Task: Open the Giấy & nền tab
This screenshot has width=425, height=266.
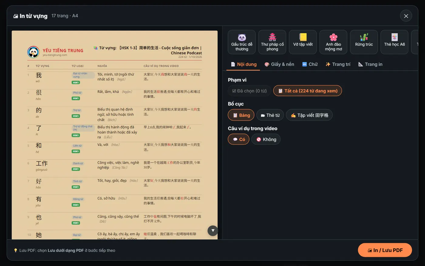Action: tap(279, 64)
